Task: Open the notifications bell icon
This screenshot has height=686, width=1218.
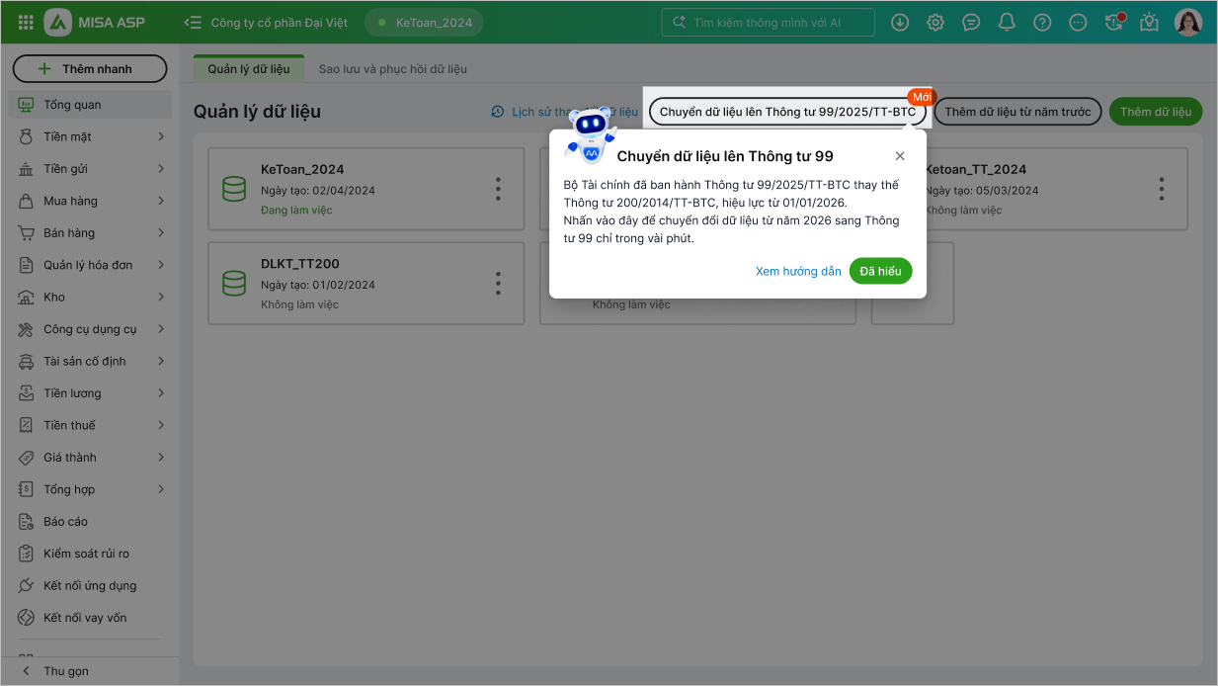Action: (x=1006, y=22)
